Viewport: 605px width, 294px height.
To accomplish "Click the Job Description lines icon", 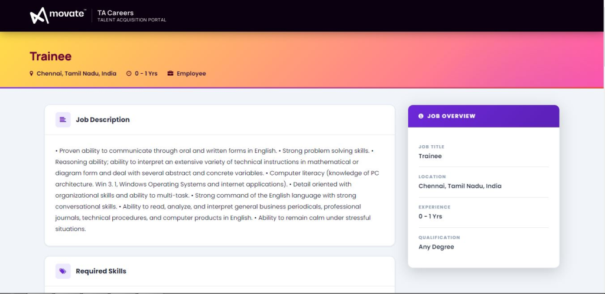I will click(63, 120).
